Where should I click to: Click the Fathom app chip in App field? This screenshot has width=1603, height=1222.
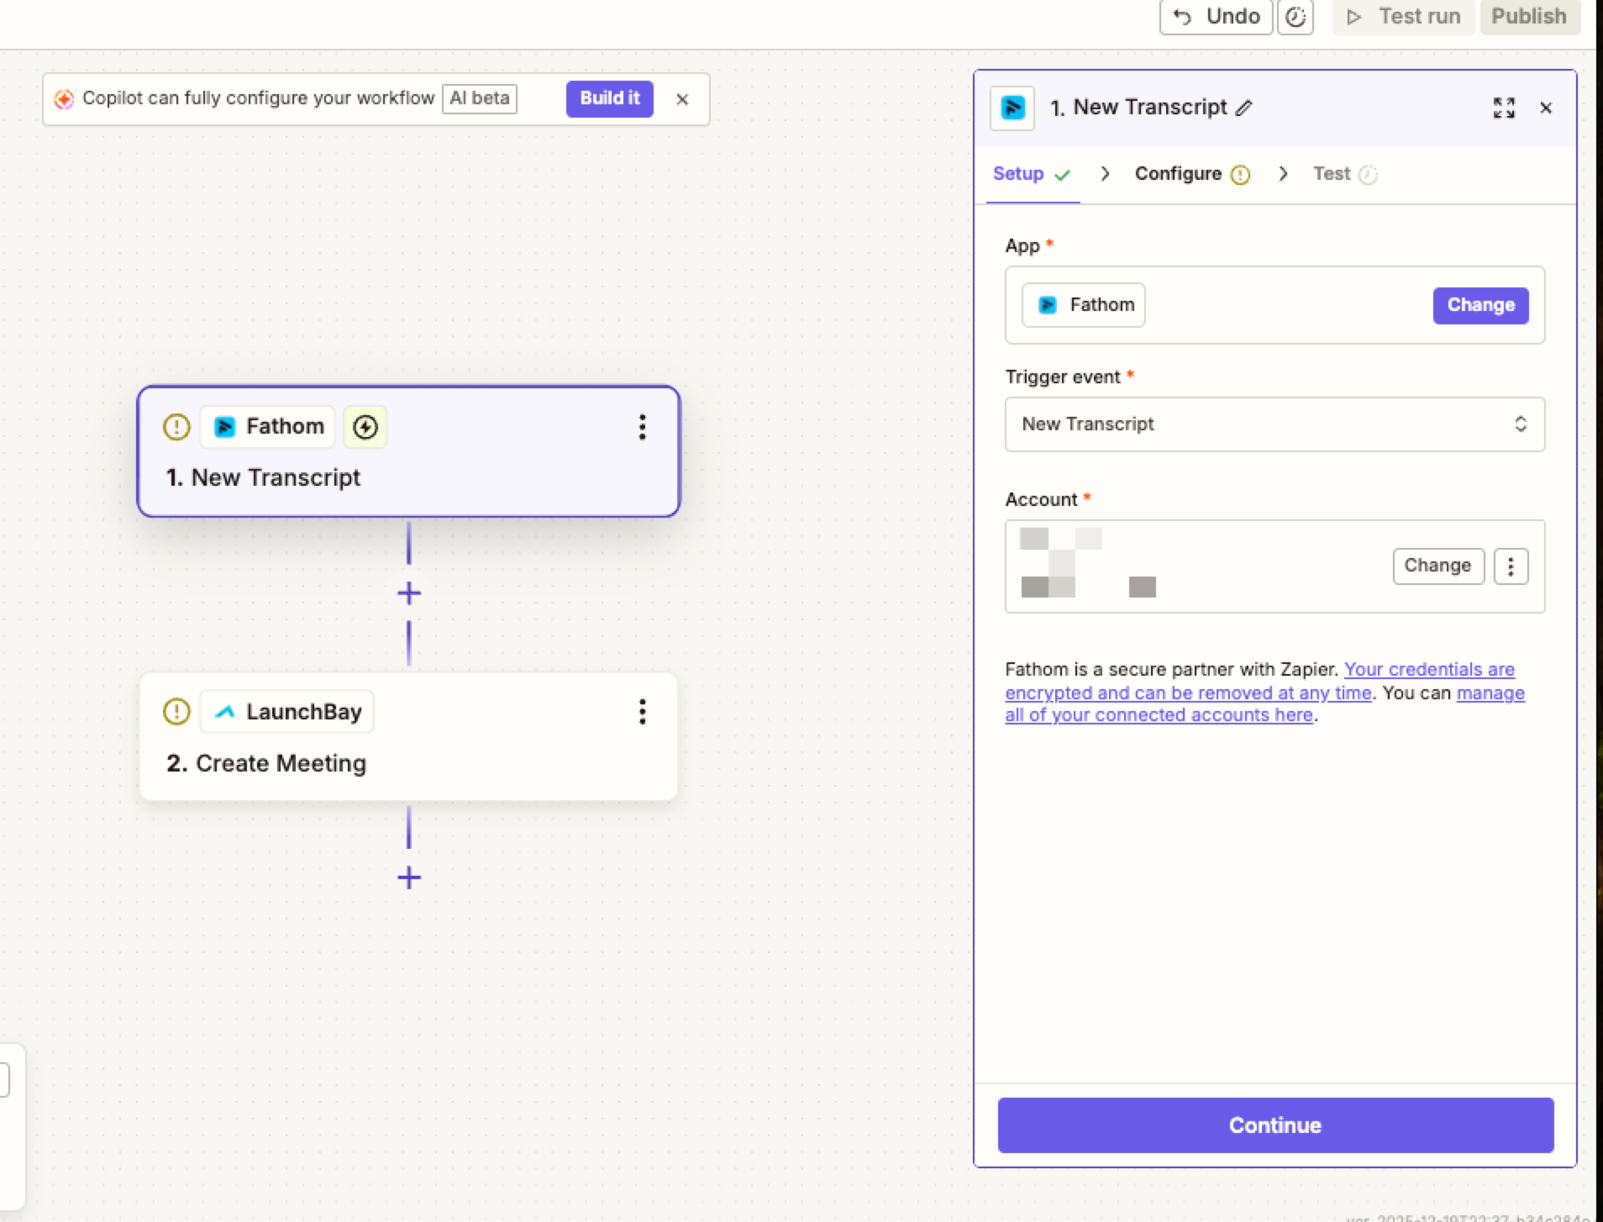pos(1084,305)
